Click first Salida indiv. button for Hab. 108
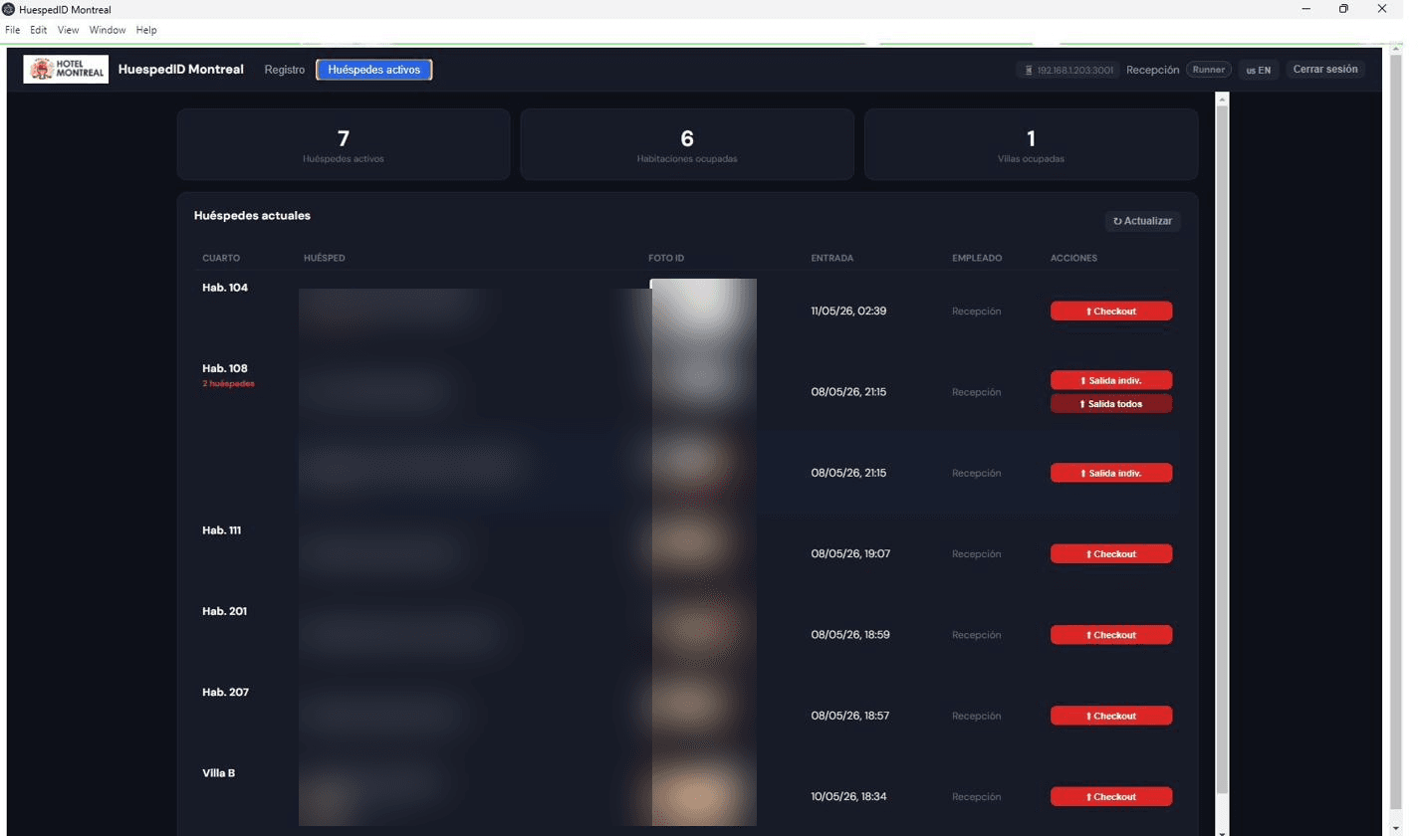Image resolution: width=1422 pixels, height=836 pixels. [x=1111, y=380]
